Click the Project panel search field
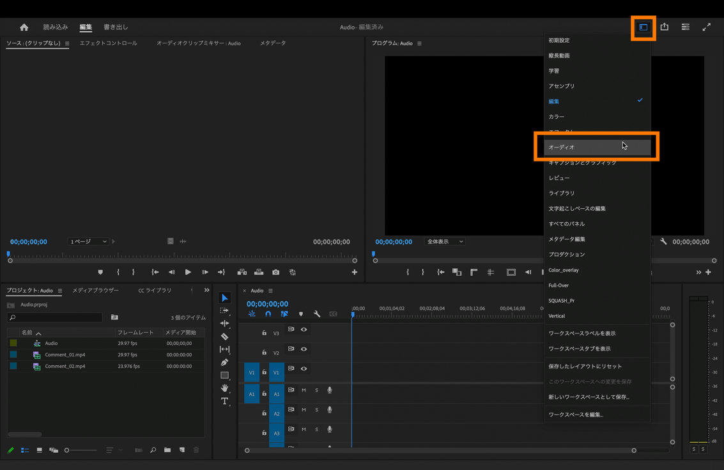 pos(54,317)
